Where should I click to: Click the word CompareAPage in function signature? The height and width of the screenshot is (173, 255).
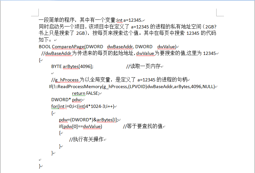click(69, 47)
